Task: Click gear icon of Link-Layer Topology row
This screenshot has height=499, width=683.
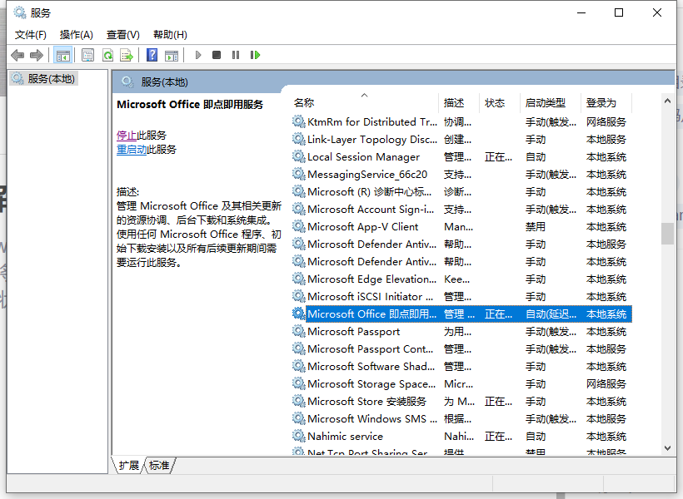Action: [x=298, y=139]
